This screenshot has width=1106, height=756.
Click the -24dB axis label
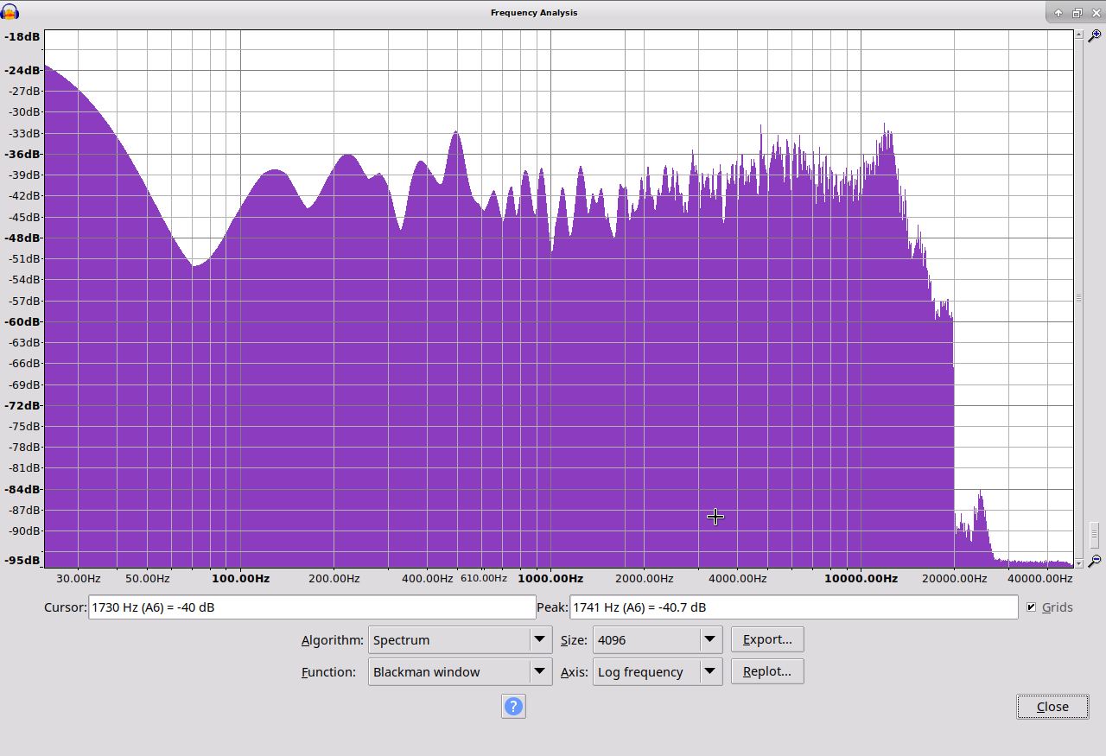click(23, 71)
